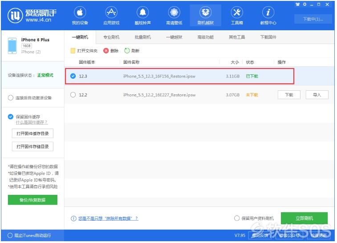Image resolution: width=337 pixels, height=243 pixels.
Task: Click 刷新 refresh toolbar item
Action: (132, 51)
